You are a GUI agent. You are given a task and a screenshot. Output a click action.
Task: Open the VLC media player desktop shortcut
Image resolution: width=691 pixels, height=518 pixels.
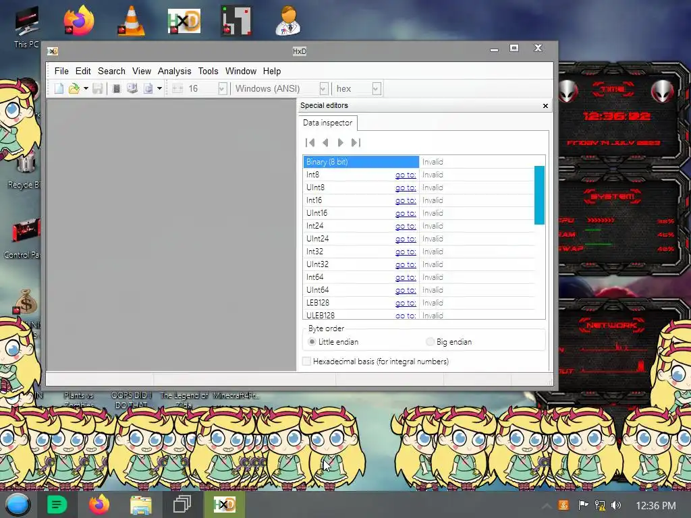(131, 20)
